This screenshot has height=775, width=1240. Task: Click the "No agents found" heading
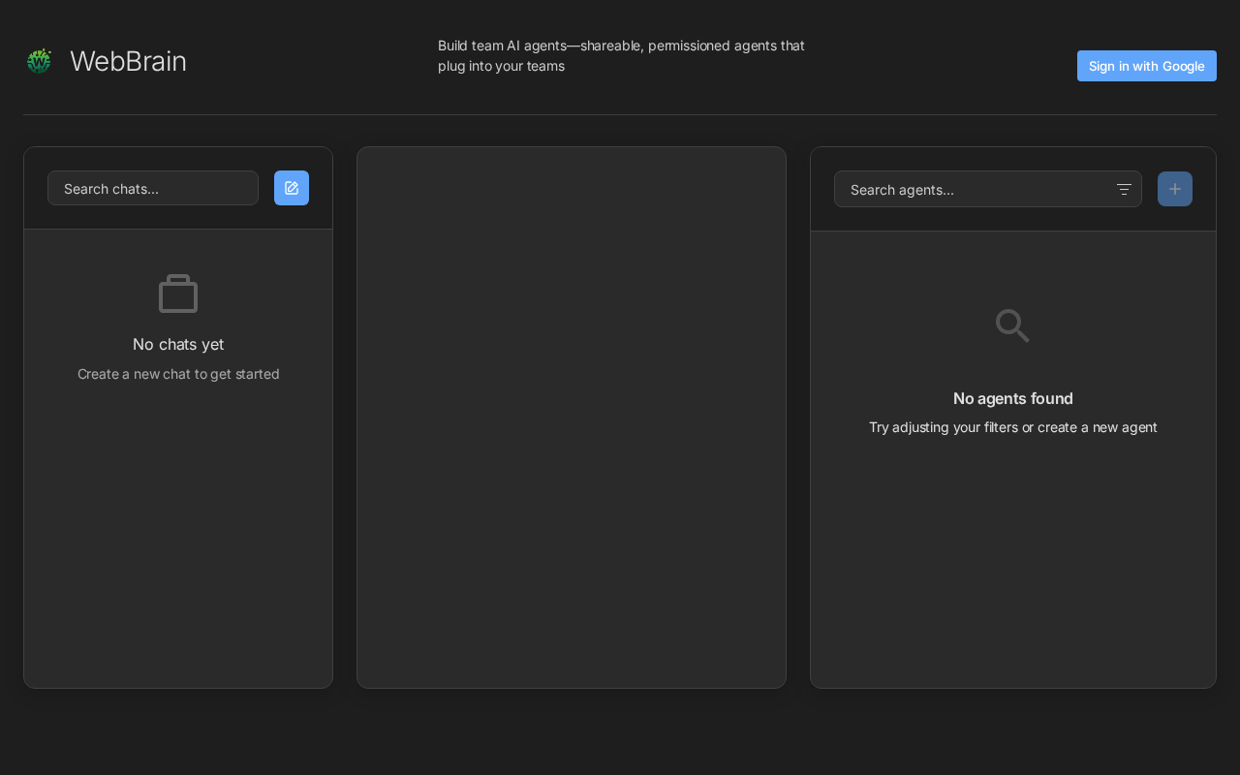(1012, 398)
